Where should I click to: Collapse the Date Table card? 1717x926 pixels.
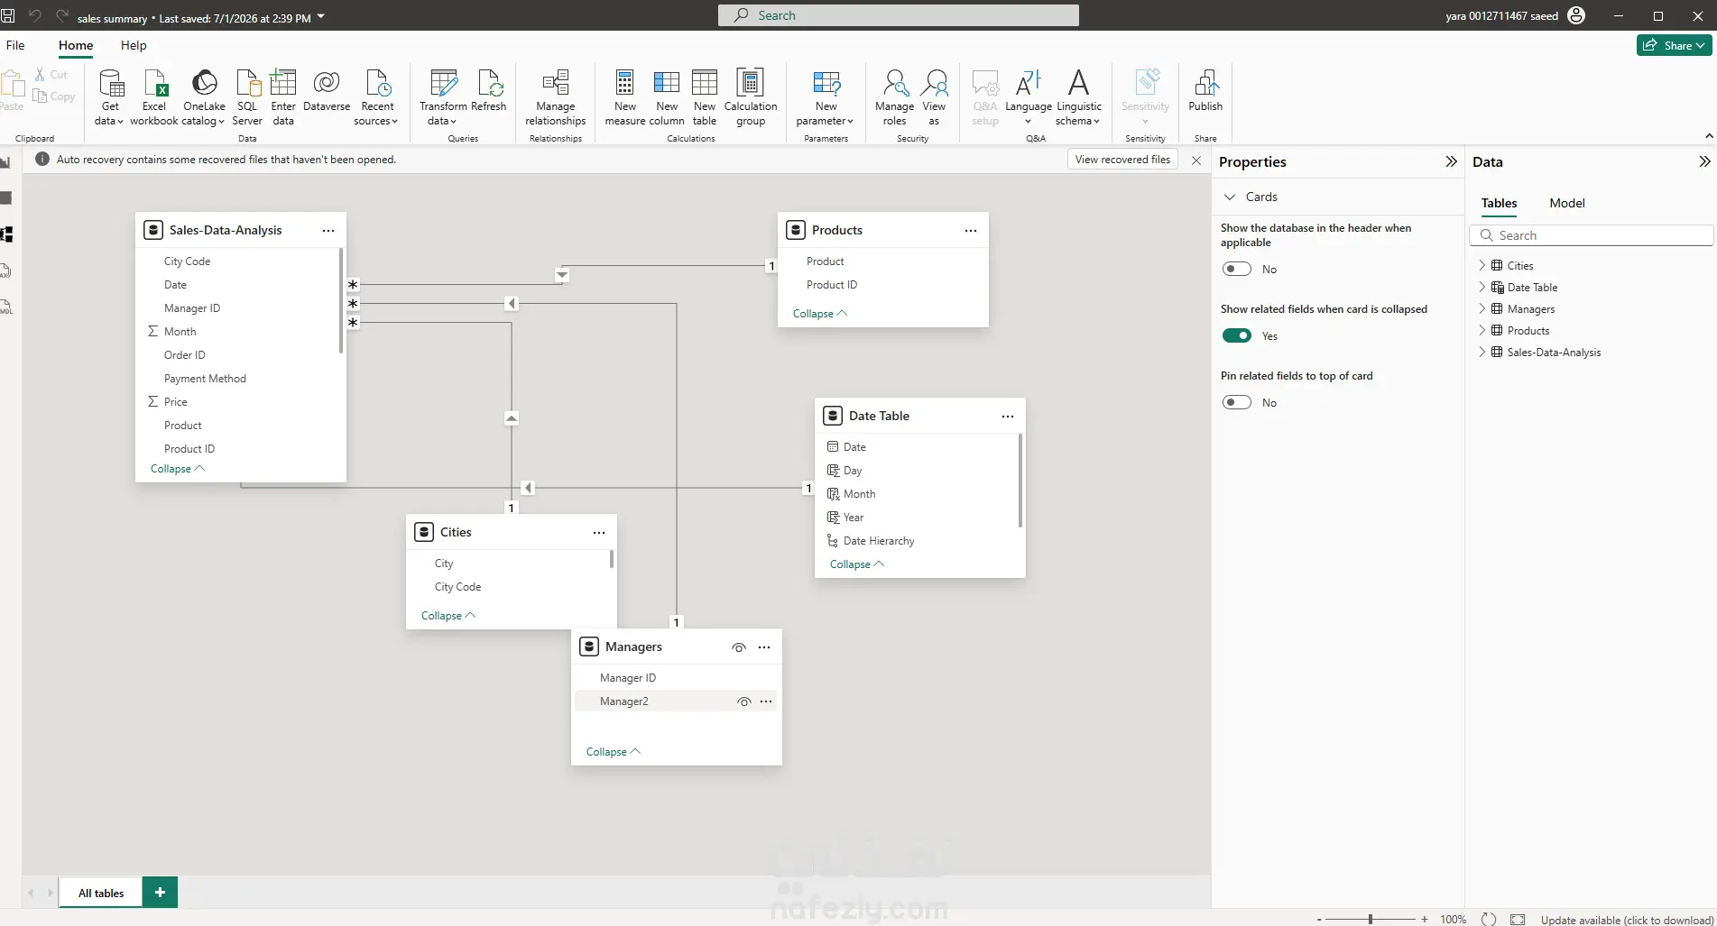click(x=857, y=564)
